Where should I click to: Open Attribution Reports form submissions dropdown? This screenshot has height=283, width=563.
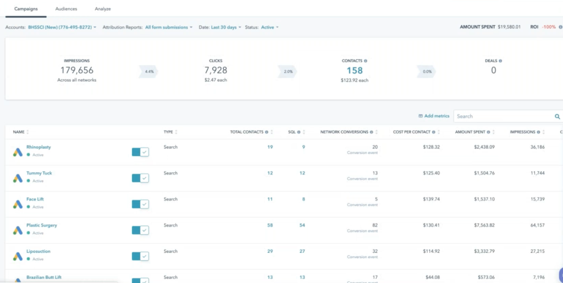click(x=168, y=27)
